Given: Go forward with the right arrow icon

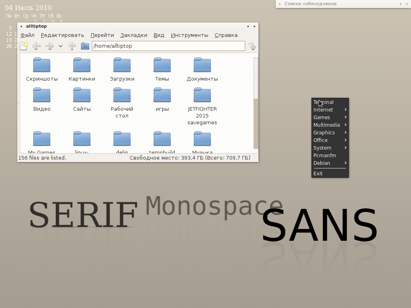Looking at the screenshot, I should (49, 46).
